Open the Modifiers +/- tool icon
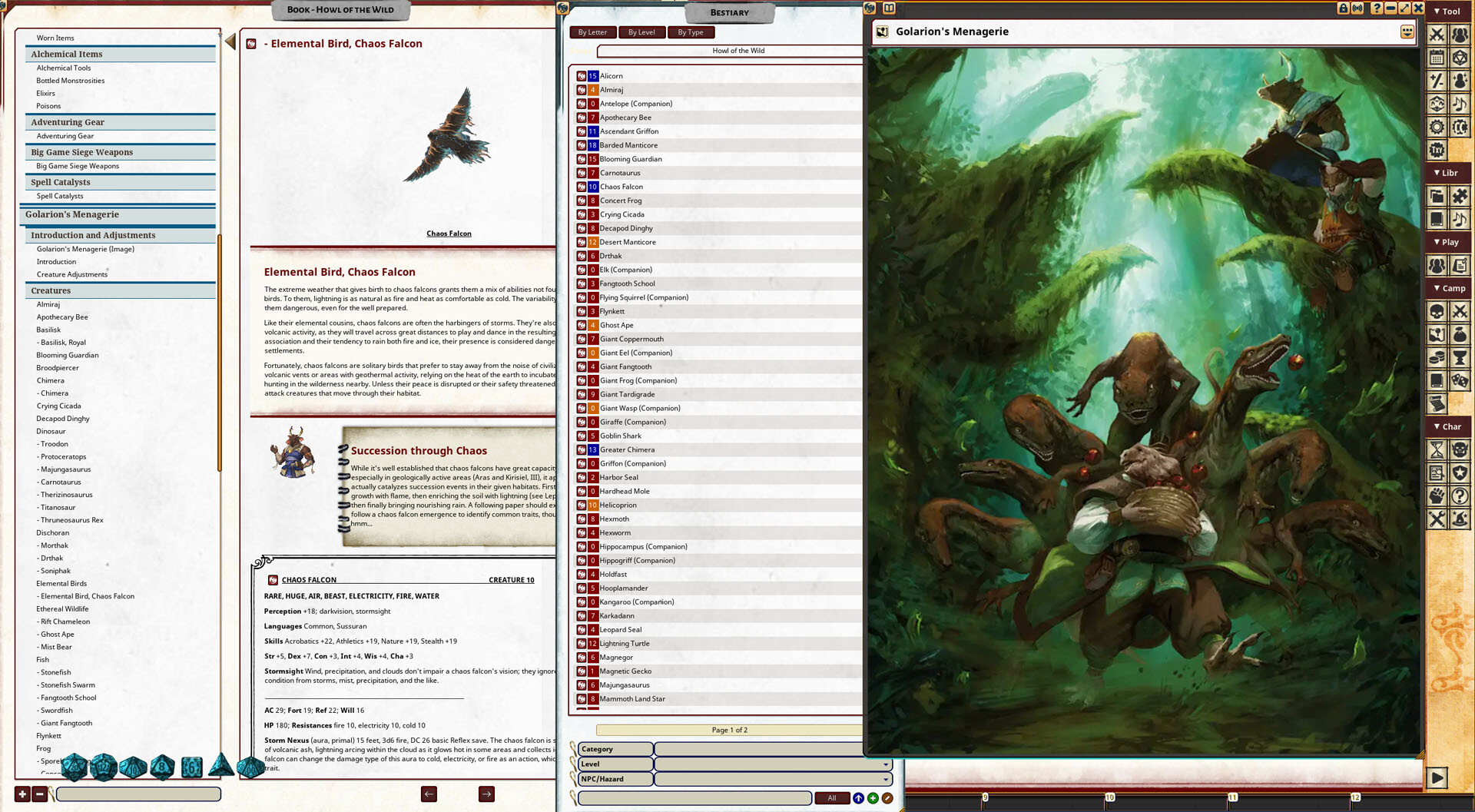This screenshot has height=812, width=1475. click(1437, 81)
